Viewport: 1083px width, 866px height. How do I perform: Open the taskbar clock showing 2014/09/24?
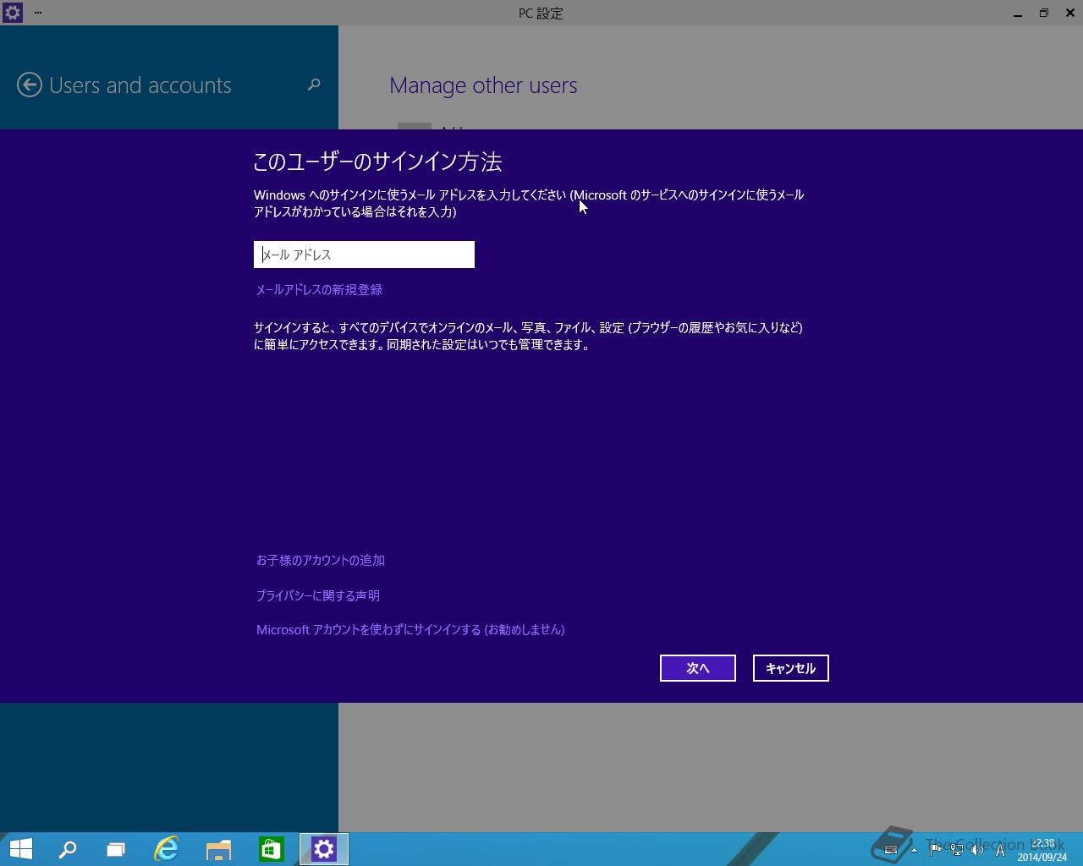click(x=1042, y=850)
